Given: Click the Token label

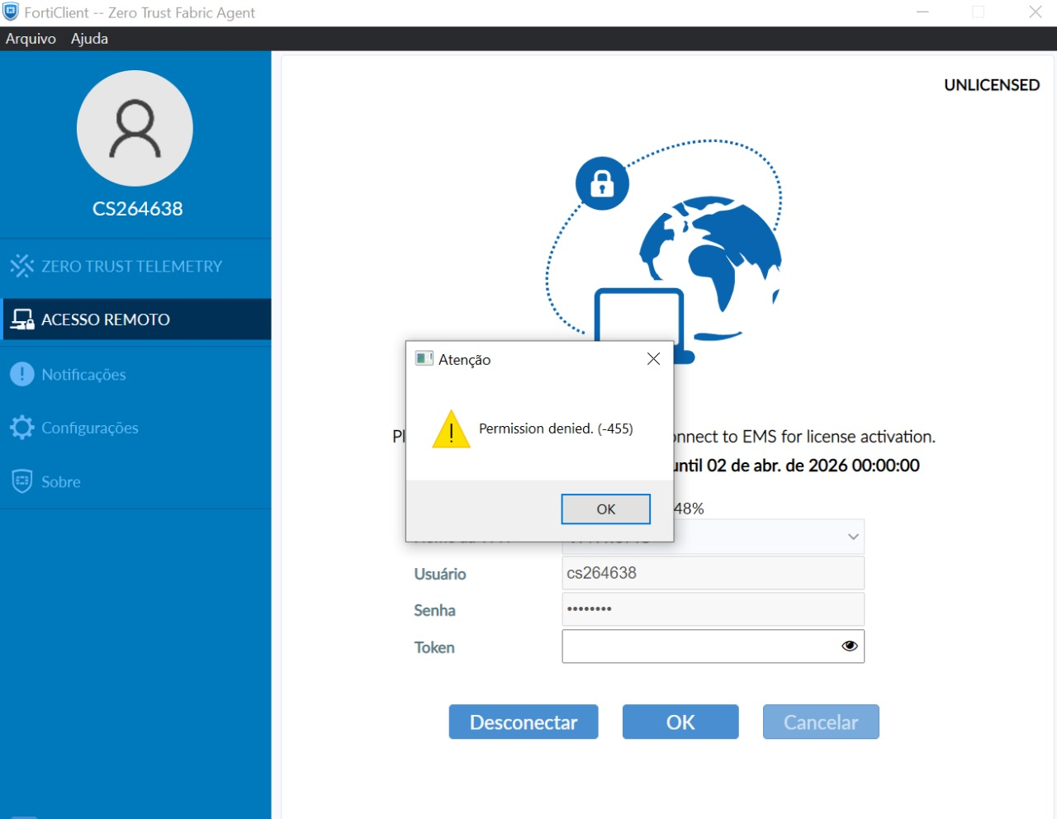Looking at the screenshot, I should click(x=434, y=647).
